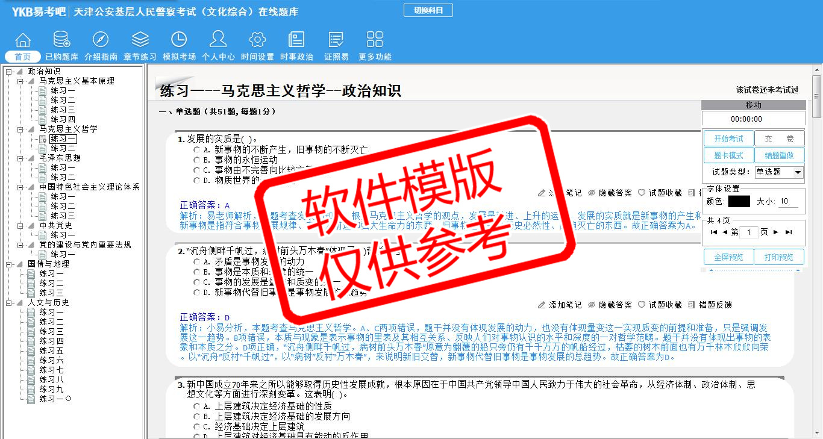The image size is (823, 439).
Task: Collapse the 马克思主义哲学 node
Action: [20, 129]
